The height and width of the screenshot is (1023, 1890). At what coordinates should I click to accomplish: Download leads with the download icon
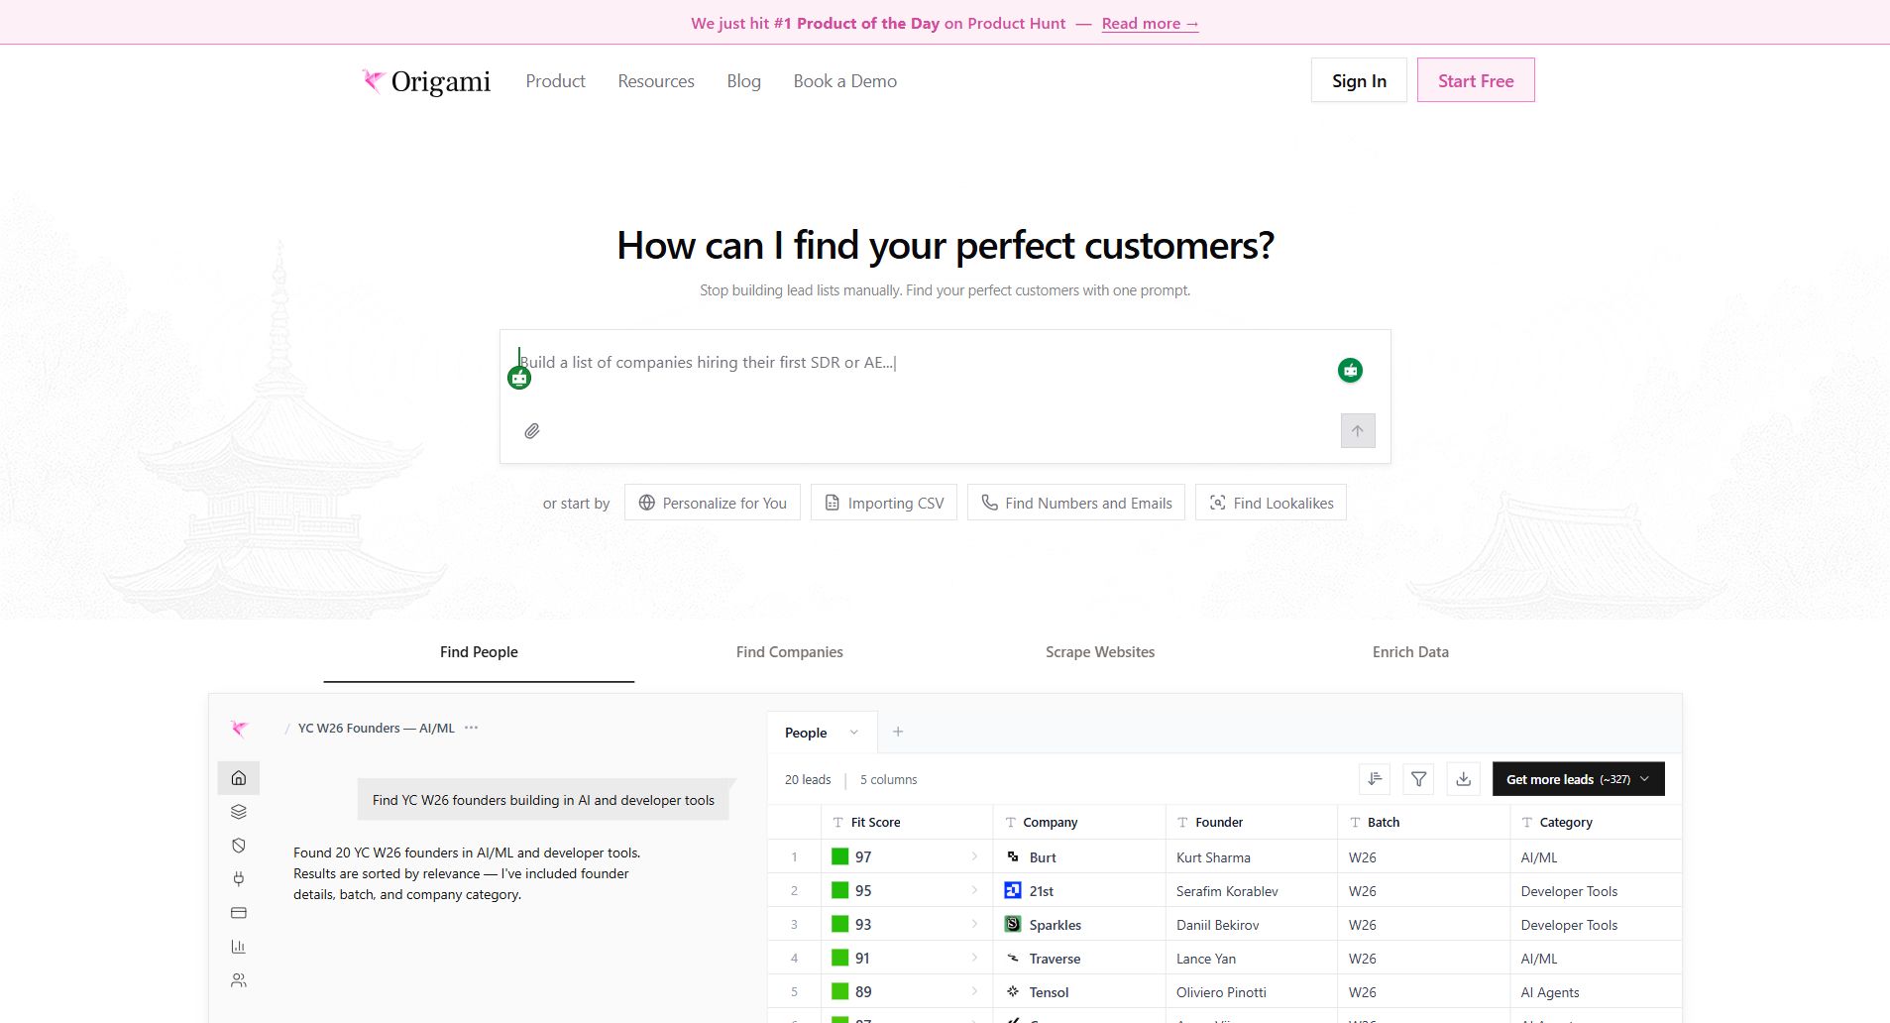click(1464, 779)
